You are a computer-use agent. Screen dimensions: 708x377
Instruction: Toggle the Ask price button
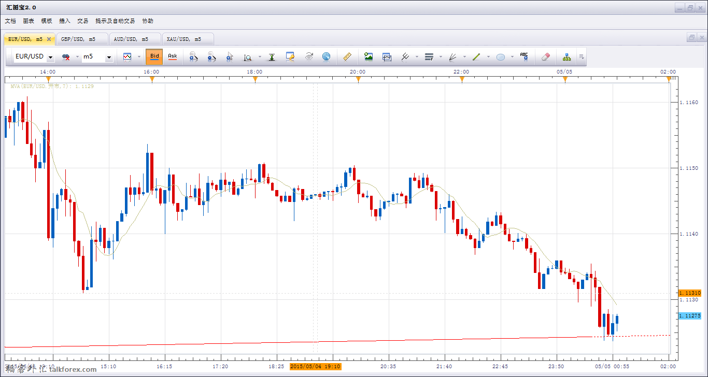click(173, 56)
